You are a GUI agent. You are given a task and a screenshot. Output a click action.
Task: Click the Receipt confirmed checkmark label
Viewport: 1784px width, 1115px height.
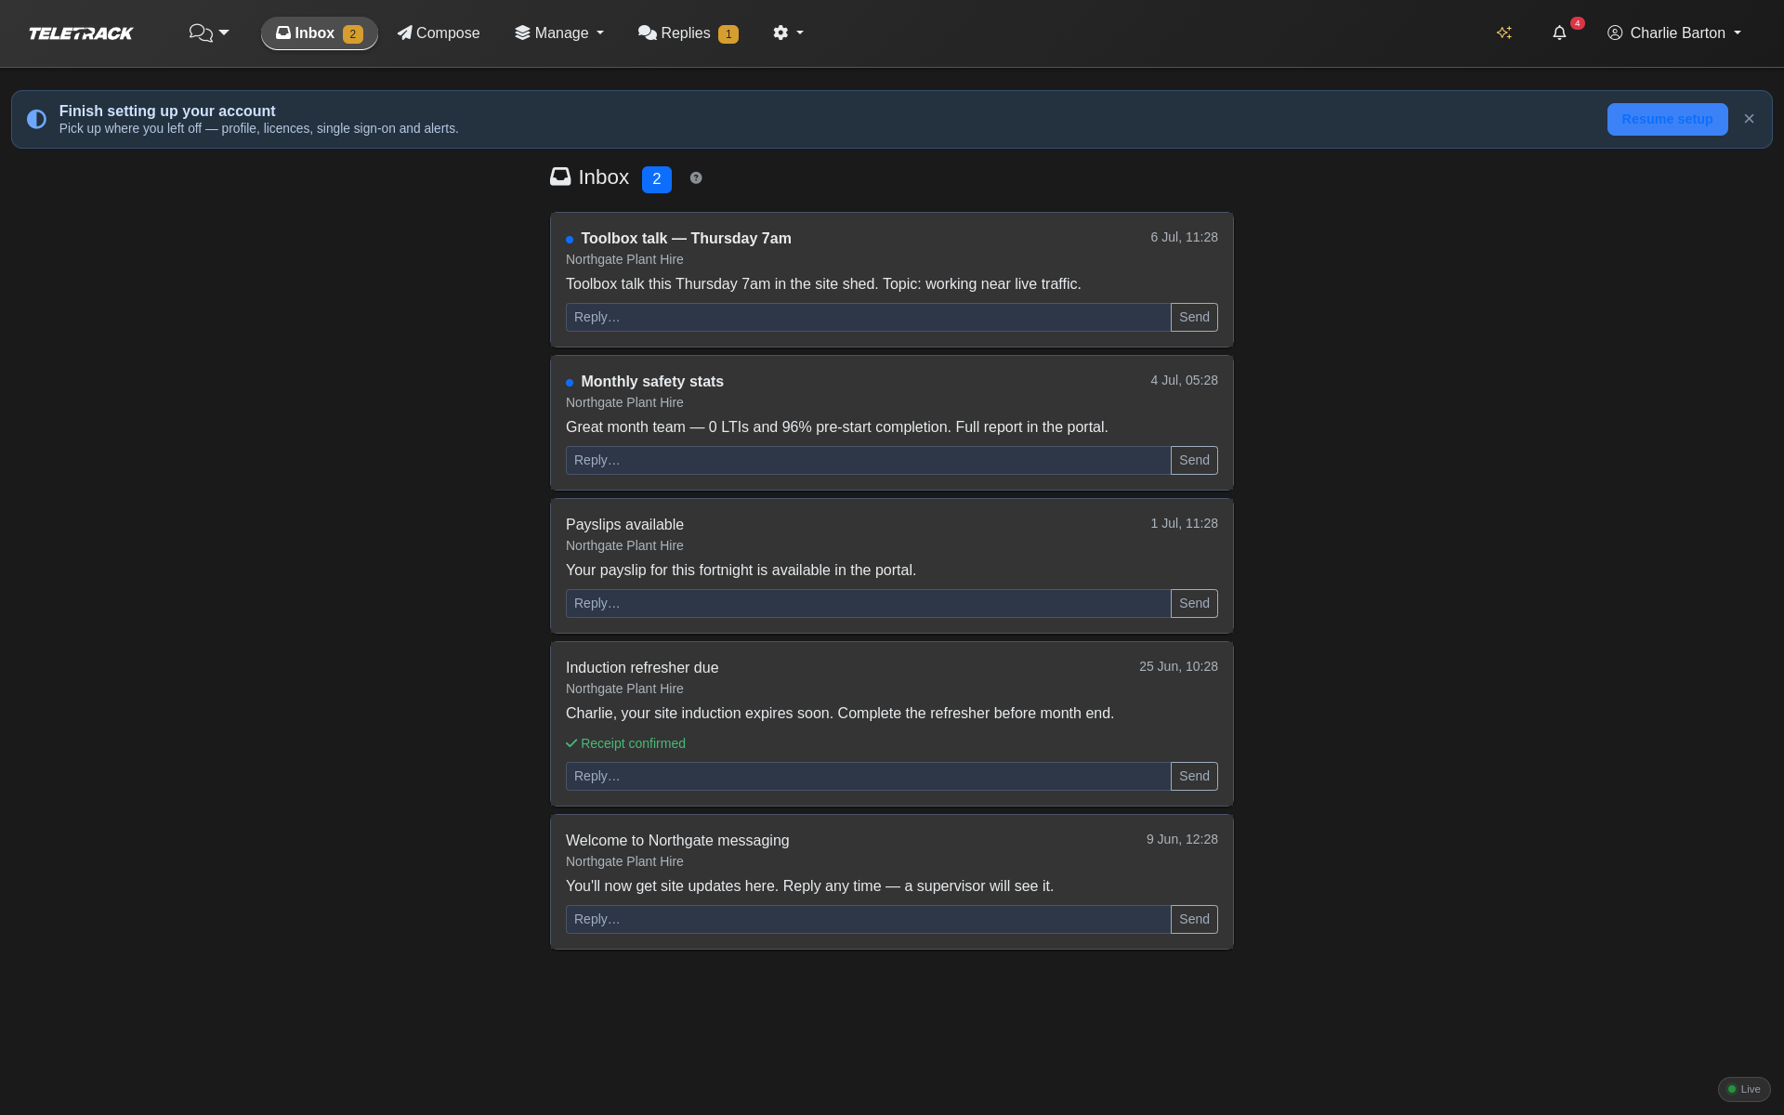(x=625, y=743)
